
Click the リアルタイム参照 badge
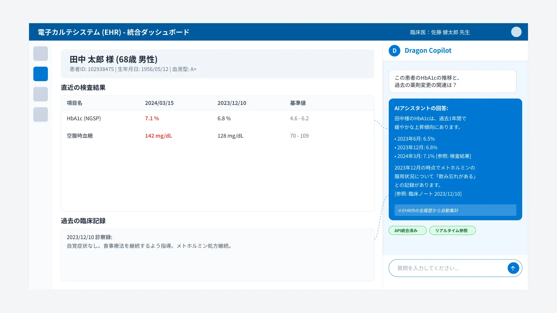coord(452,230)
